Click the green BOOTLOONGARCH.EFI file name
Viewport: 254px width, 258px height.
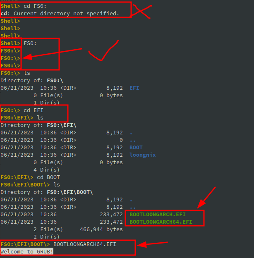point(157,215)
